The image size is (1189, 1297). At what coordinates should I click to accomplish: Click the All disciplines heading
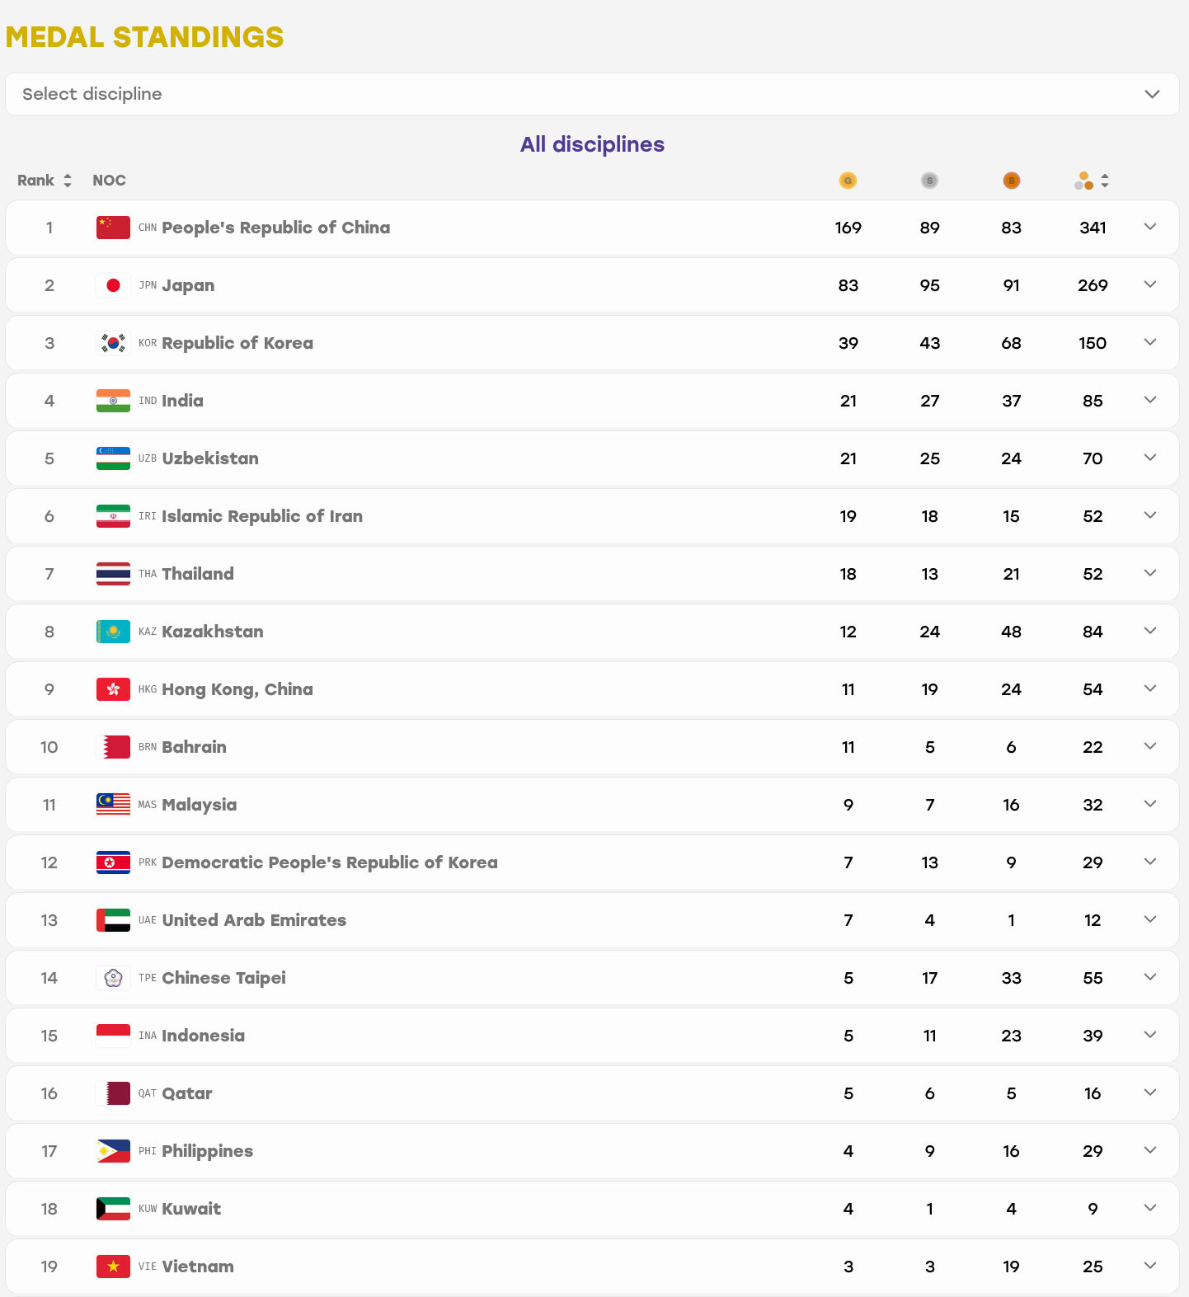pyautogui.click(x=592, y=144)
